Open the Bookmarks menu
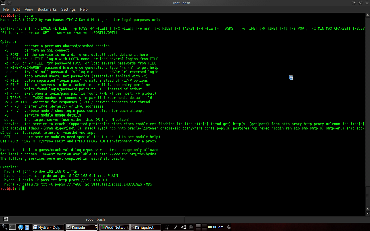This screenshot has width=370, height=231. click(x=47, y=9)
